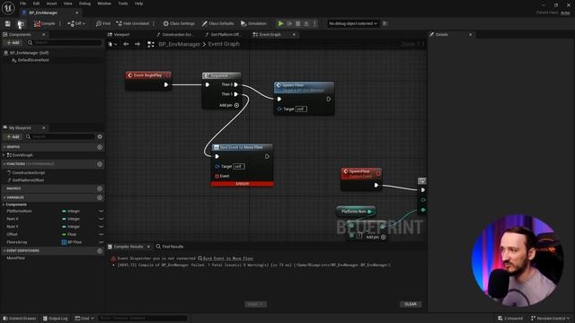Click the Event BeginPlay node header
This screenshot has width=575, height=323.
click(148, 75)
